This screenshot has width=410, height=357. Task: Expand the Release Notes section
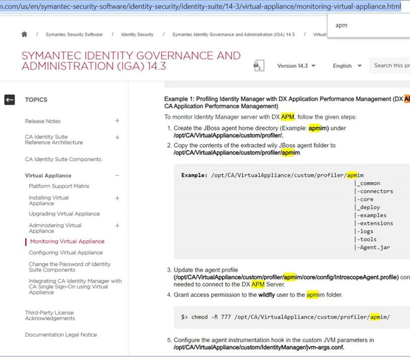(117, 121)
